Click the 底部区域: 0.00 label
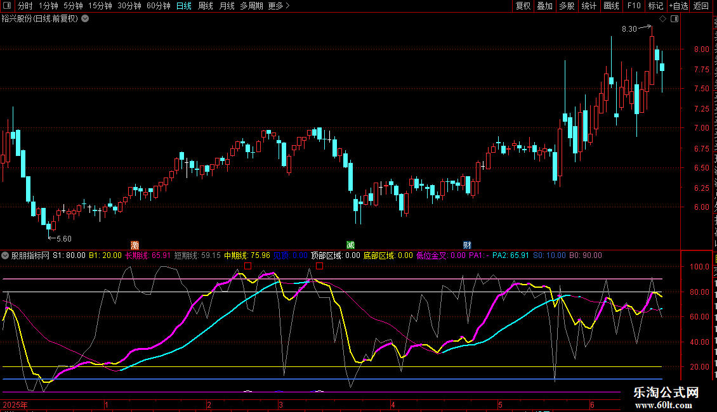Image resolution: width=717 pixels, height=412 pixels. (x=388, y=255)
